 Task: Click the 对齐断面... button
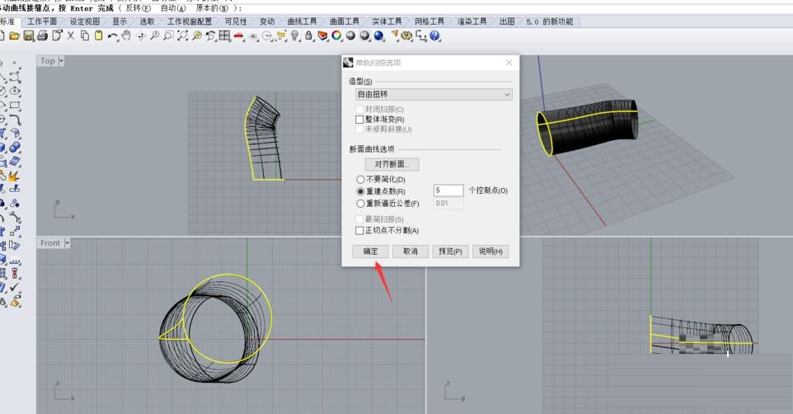point(392,164)
